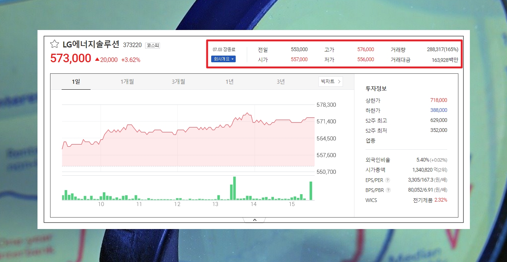Switch to the 3개월 chart tab
Viewport: 507px width, 262px height.
(x=179, y=82)
